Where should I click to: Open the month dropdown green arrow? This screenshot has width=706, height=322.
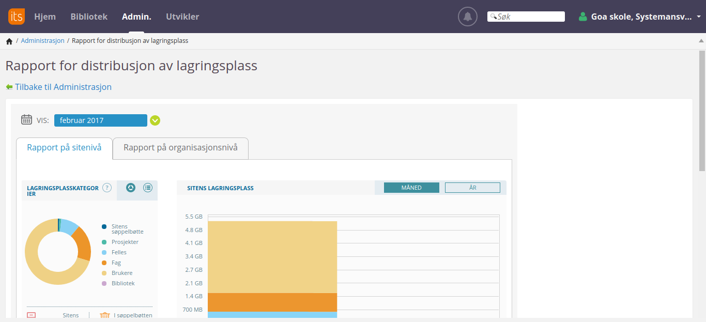click(x=155, y=120)
